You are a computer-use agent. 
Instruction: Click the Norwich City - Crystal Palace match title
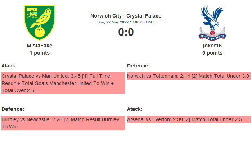126,16
